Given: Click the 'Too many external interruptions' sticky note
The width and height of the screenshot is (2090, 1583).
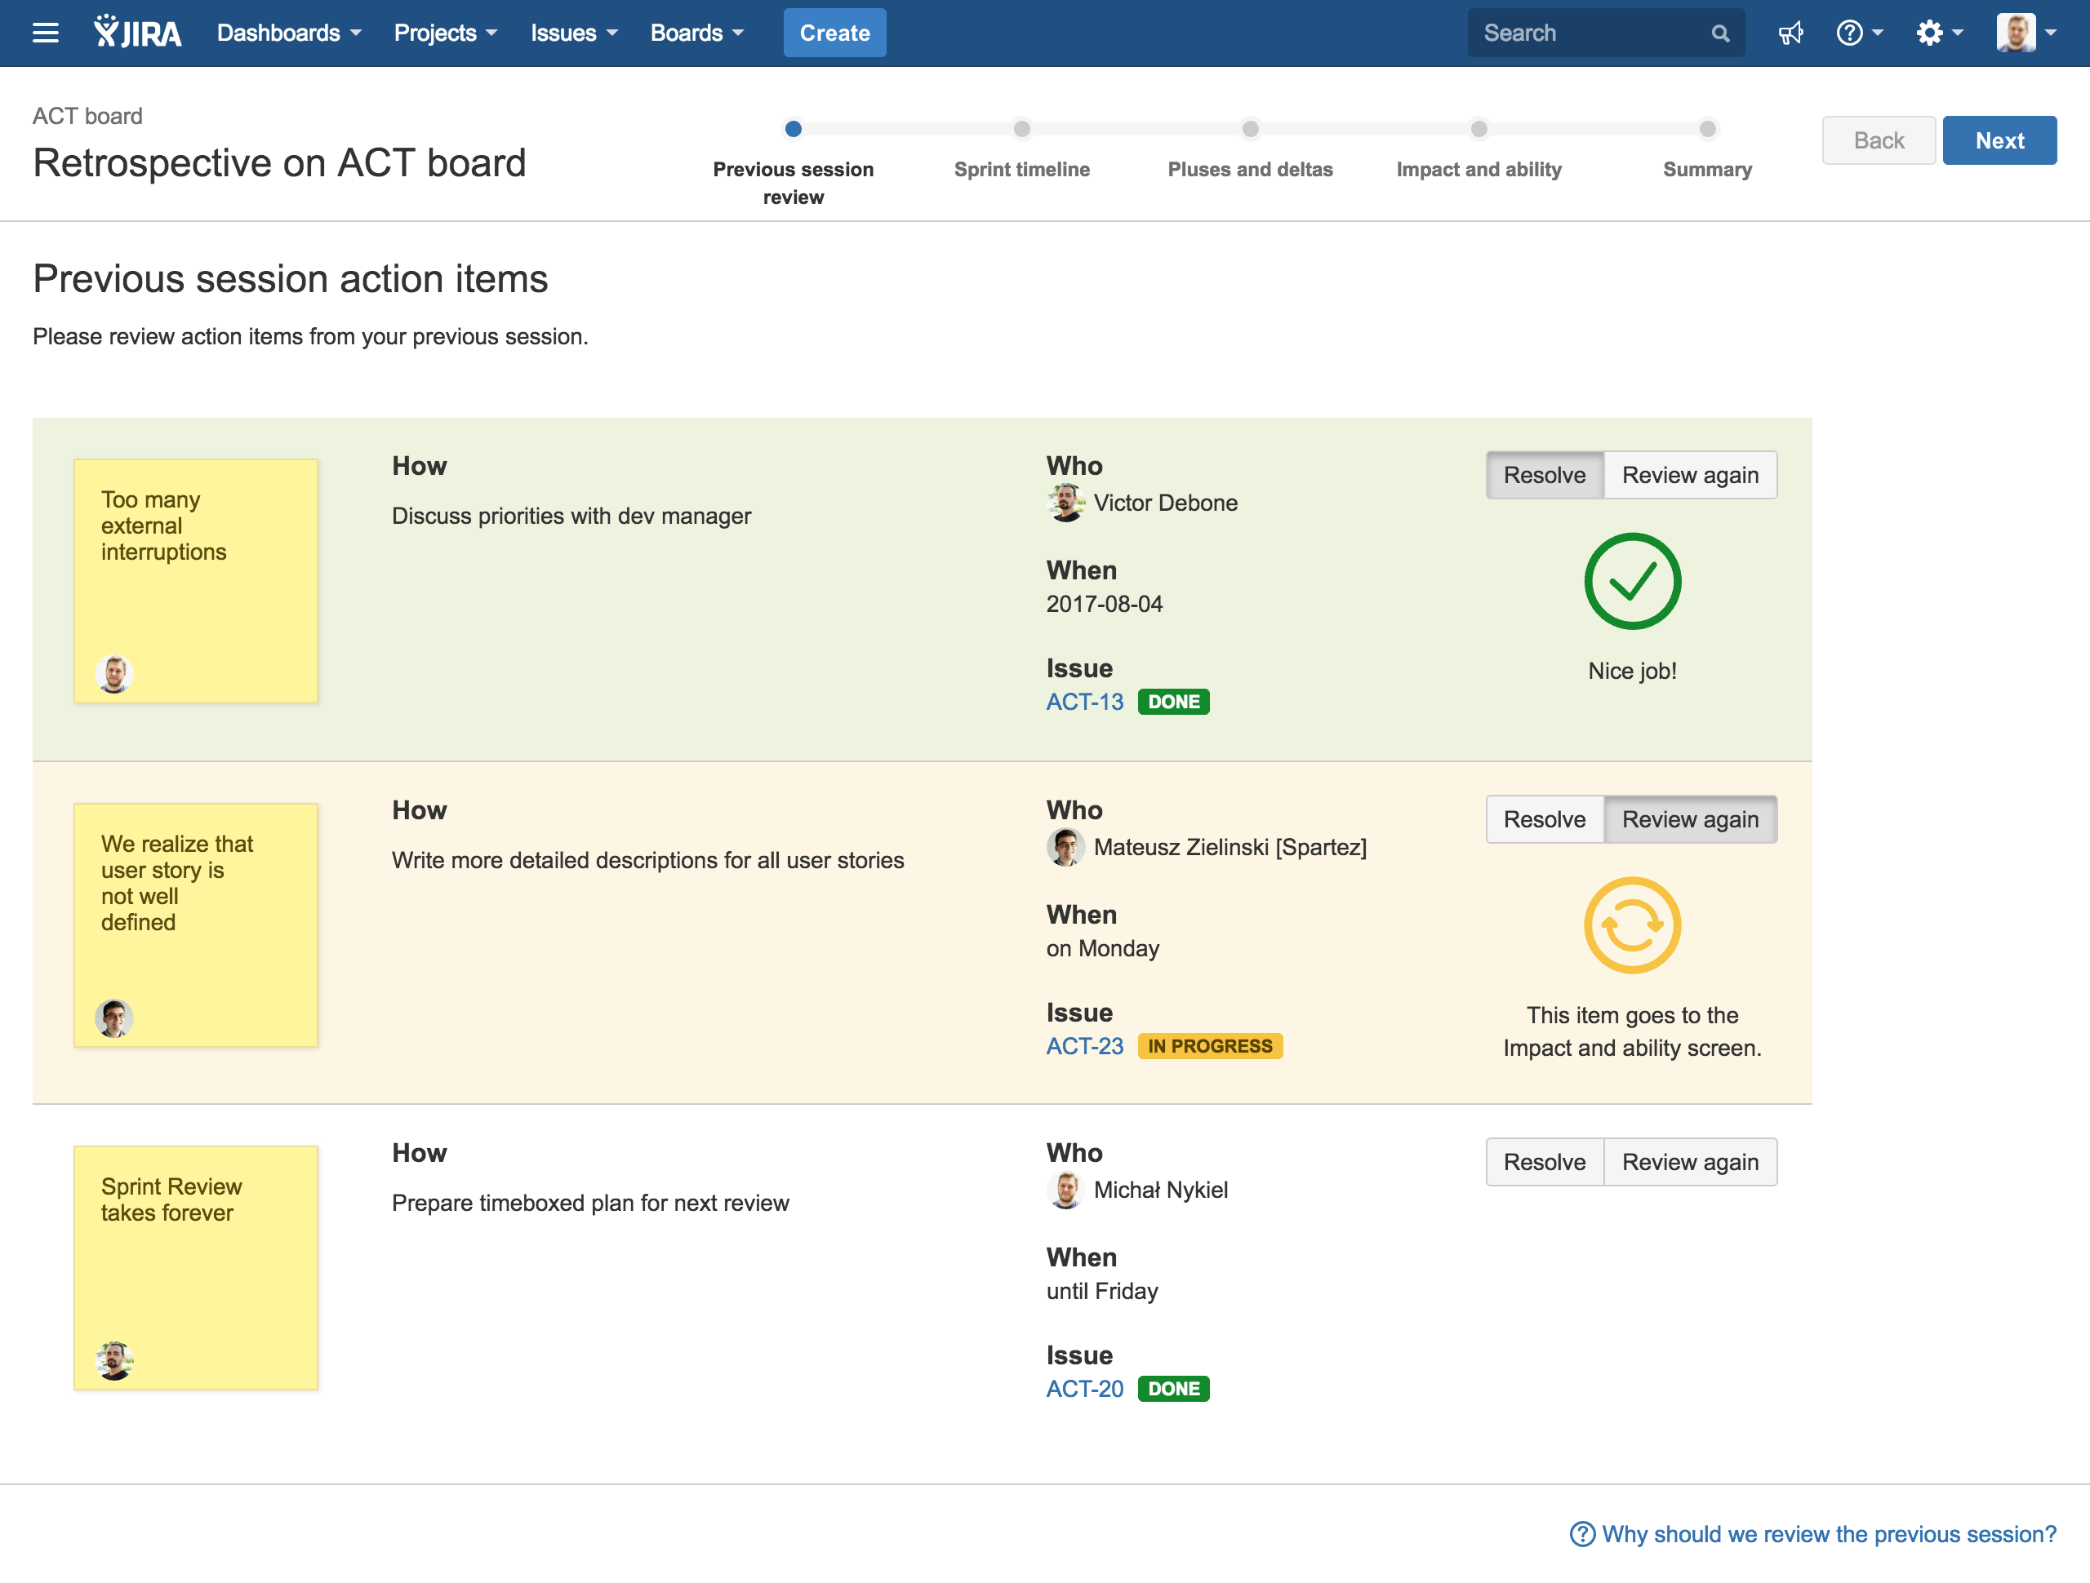Looking at the screenshot, I should point(196,581).
